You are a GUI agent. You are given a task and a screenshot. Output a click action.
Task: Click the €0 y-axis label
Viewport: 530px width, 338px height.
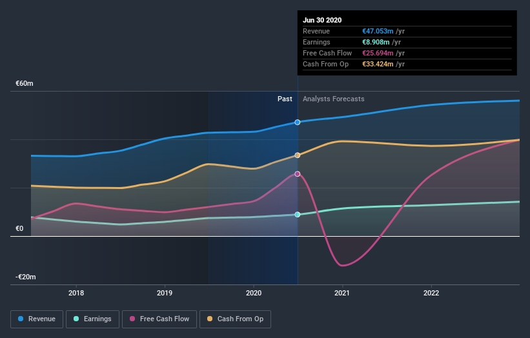[x=19, y=228]
